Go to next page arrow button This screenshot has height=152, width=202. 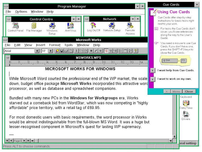point(24,140)
